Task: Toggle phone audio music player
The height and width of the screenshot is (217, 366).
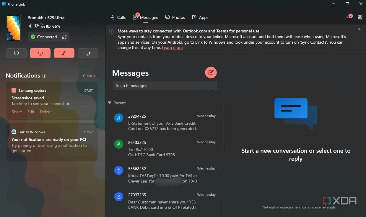Action: (x=64, y=53)
